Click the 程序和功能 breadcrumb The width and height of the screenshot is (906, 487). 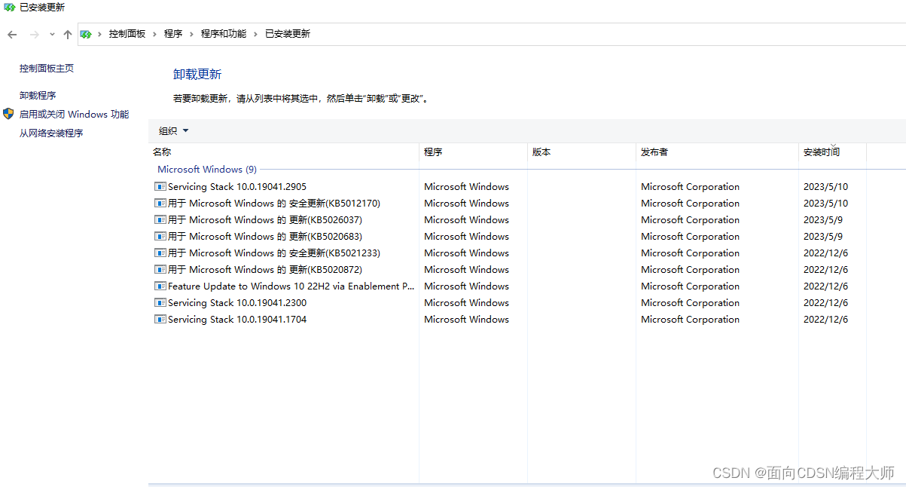click(x=224, y=34)
